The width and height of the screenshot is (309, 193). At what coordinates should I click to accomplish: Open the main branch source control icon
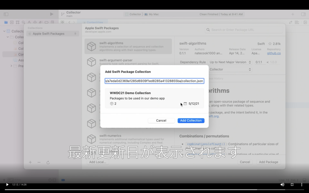pos(63,14)
